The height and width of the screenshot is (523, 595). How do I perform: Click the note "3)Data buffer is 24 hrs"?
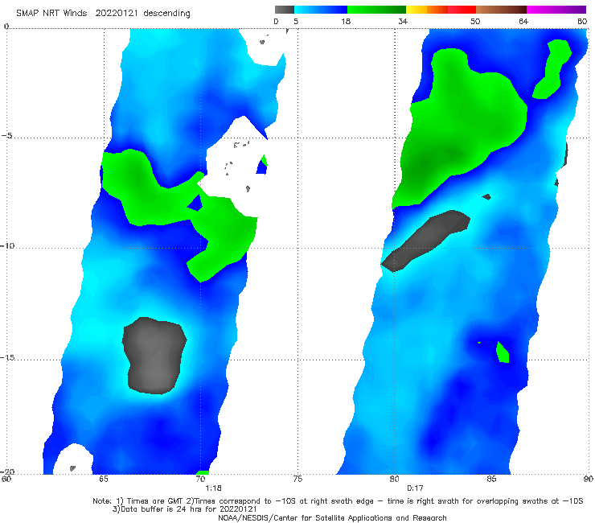pos(185,509)
